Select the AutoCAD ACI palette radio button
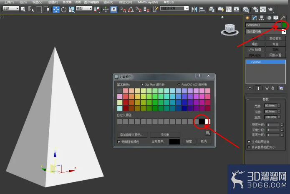This screenshot has height=194, width=290. 179,84
